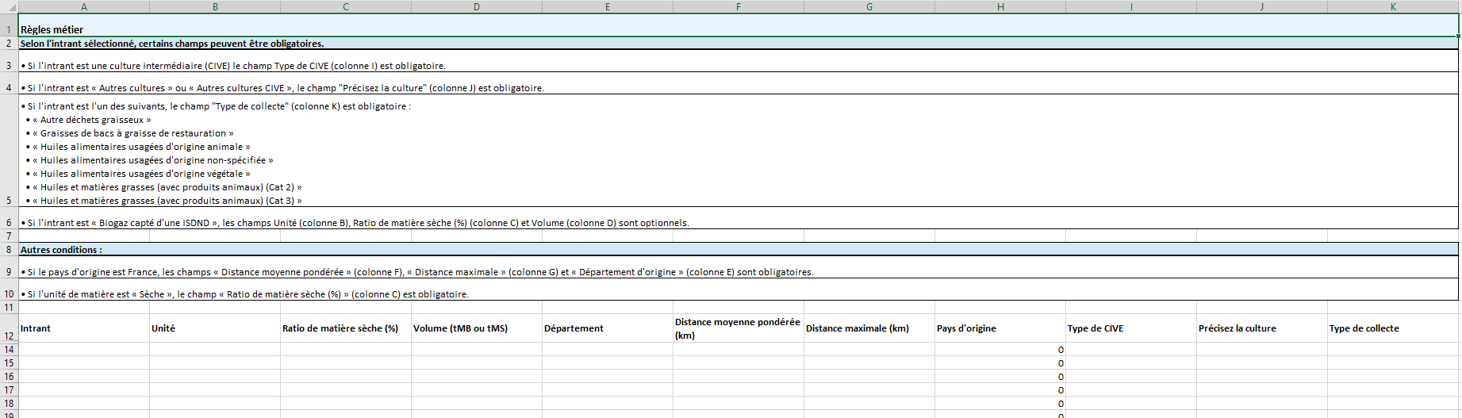The image size is (1462, 418).
Task: Select column A header
Action: pyautogui.click(x=84, y=7)
